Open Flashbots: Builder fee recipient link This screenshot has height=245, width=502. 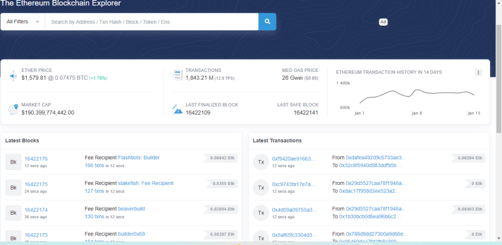[139, 158]
